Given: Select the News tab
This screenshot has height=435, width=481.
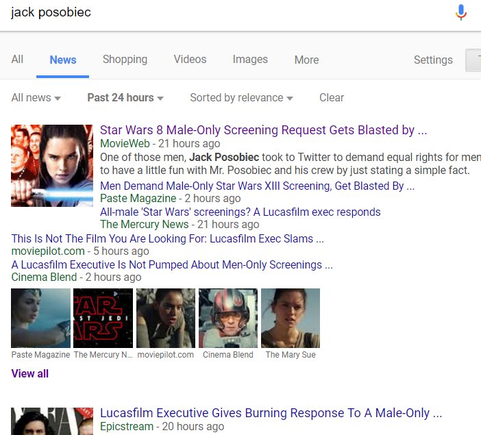Looking at the screenshot, I should pos(63,60).
